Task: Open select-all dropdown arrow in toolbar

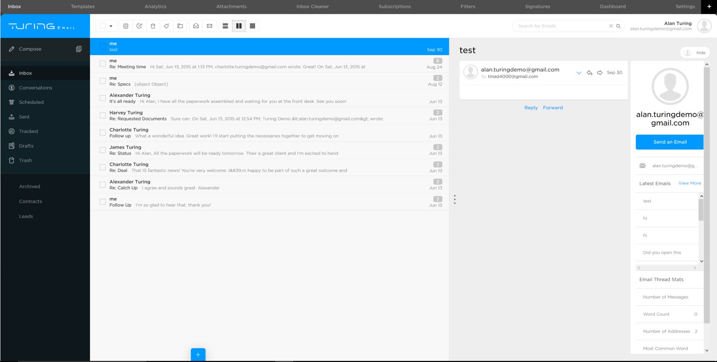Action: coord(111,26)
